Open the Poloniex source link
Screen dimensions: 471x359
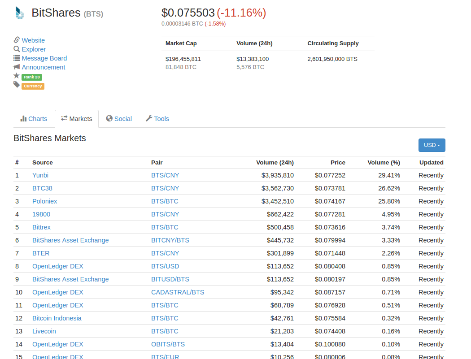pos(45,201)
